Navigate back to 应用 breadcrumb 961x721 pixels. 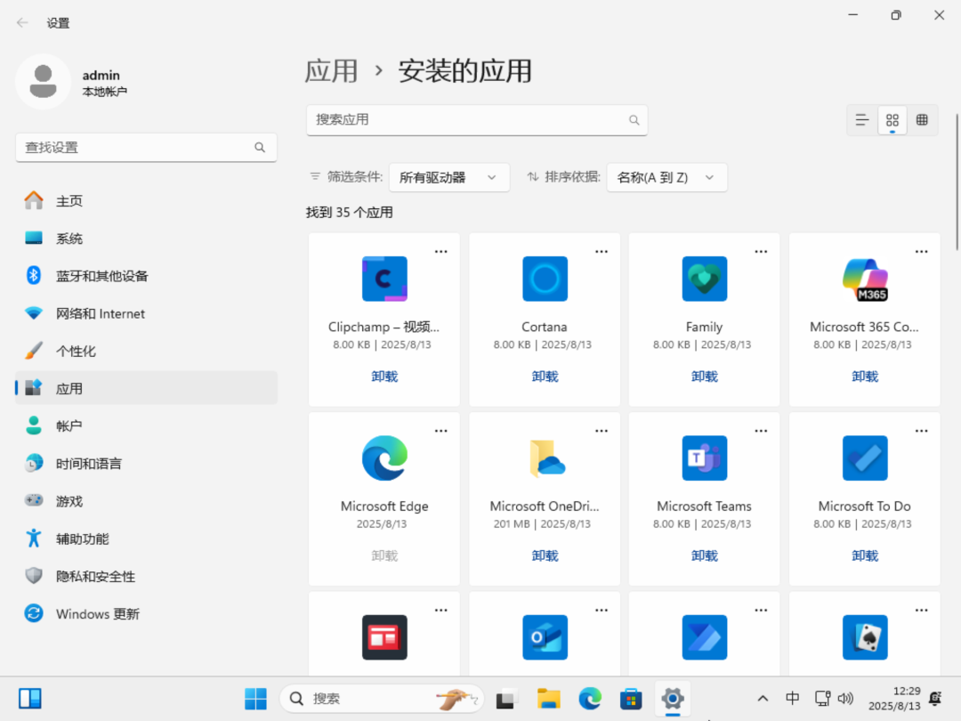(x=331, y=71)
